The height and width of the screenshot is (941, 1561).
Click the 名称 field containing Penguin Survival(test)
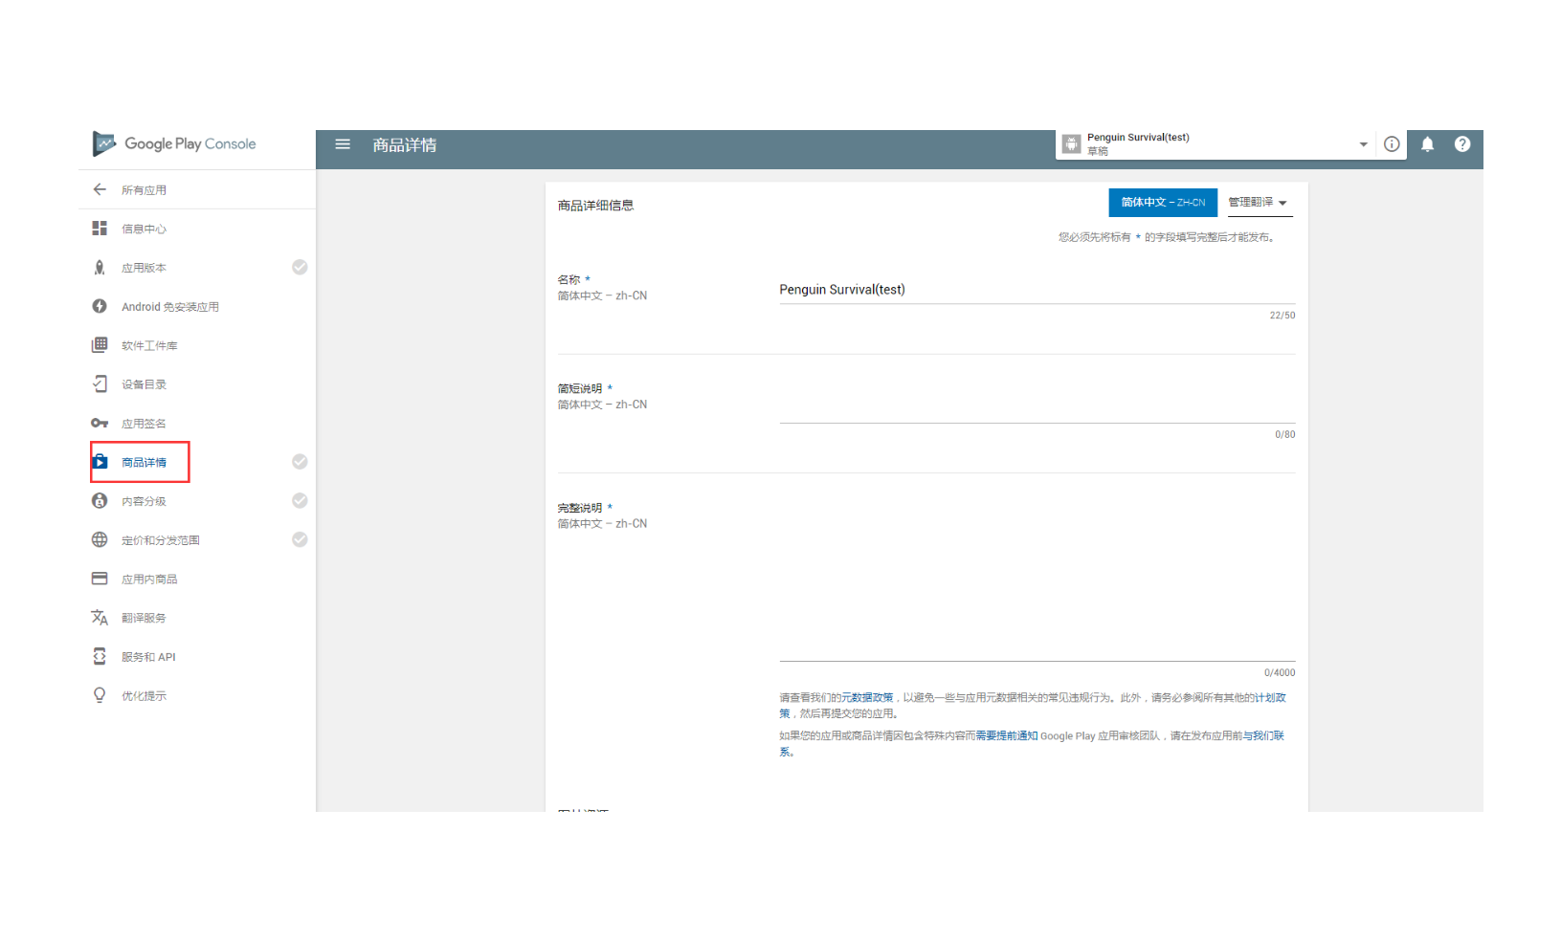tap(1037, 290)
